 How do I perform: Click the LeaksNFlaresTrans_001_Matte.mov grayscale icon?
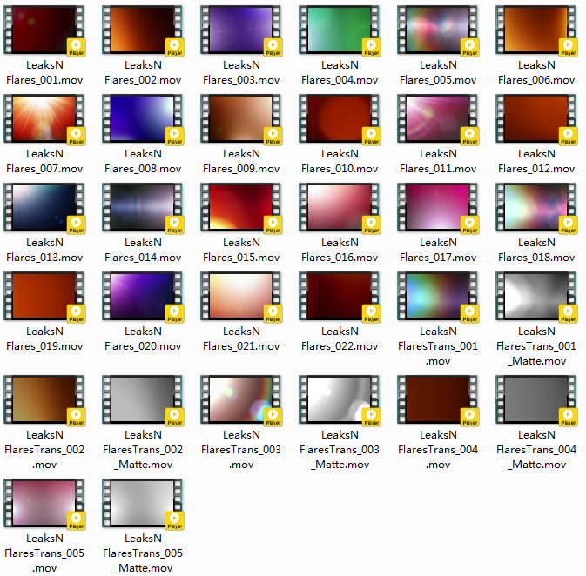535,296
